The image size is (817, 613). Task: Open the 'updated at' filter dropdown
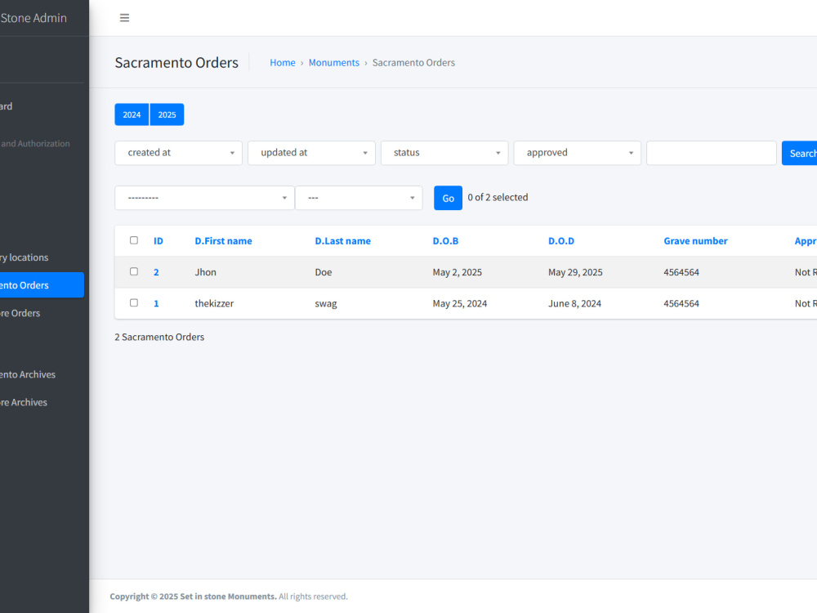click(x=311, y=153)
